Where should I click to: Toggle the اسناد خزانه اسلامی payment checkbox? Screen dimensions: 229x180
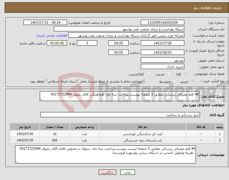[146, 80]
